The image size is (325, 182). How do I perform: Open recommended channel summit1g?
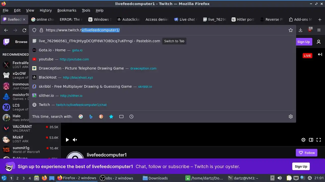pos(30,150)
